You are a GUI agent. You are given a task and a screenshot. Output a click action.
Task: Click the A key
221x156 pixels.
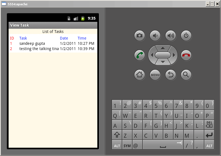[117, 124]
